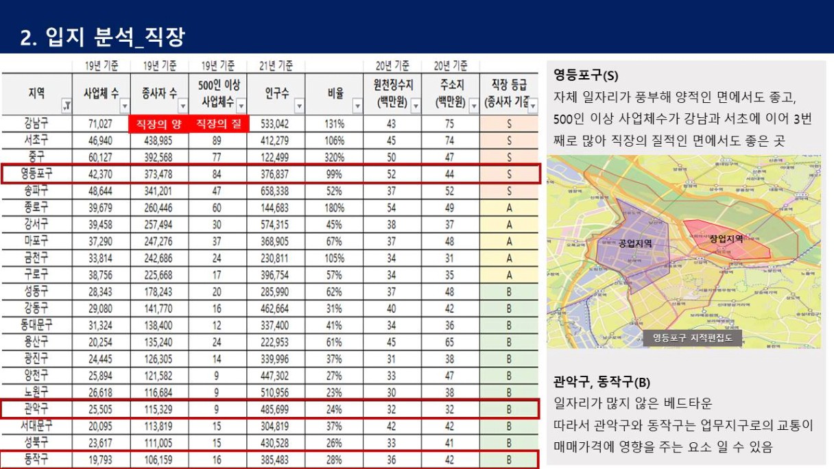This screenshot has height=469, width=834.
Task: Click the 상업지역 label on the map
Action: tap(726, 239)
